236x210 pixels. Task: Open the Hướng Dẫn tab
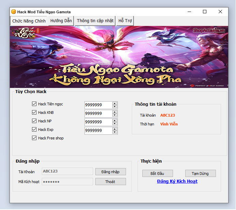[x=61, y=21]
